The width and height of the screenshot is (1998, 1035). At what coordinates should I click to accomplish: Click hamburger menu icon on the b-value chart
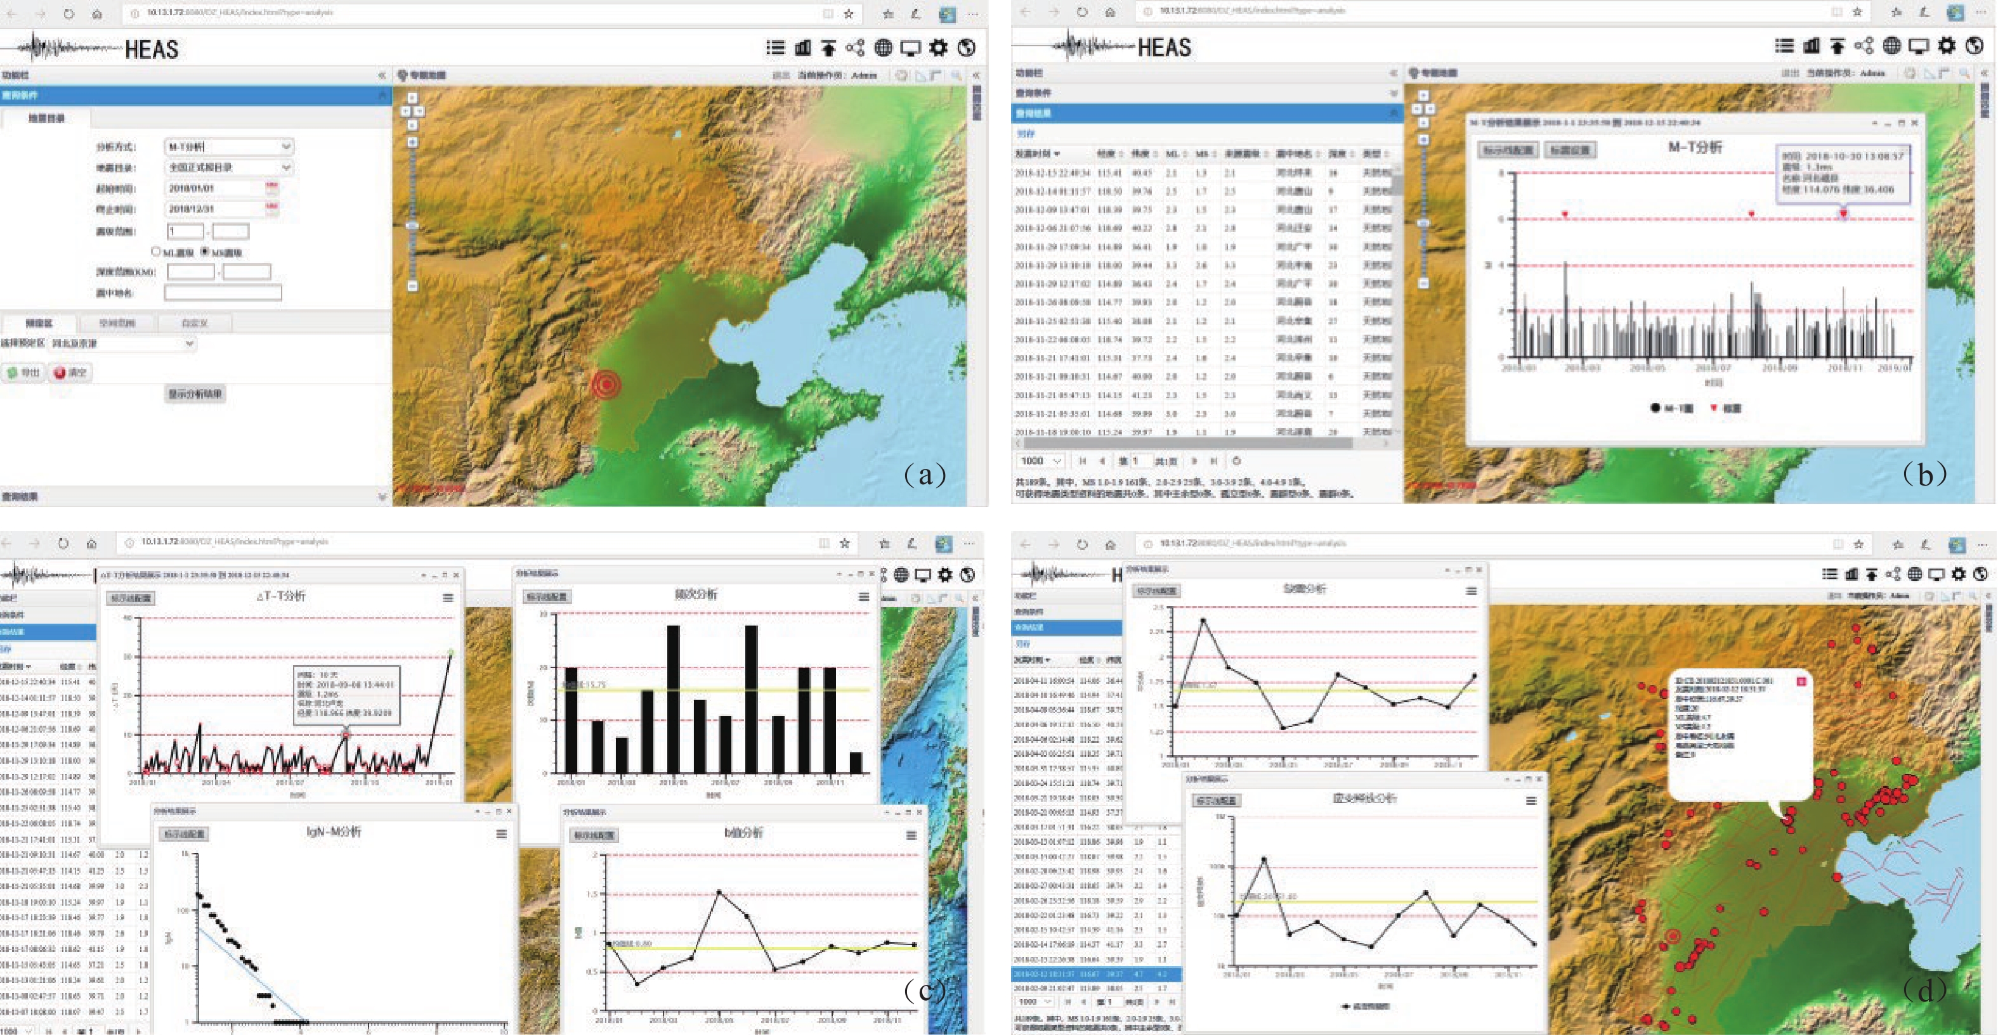(911, 835)
